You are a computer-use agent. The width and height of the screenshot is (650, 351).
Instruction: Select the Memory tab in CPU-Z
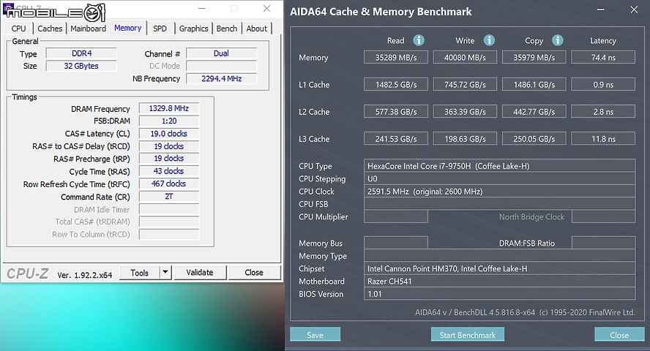point(127,28)
